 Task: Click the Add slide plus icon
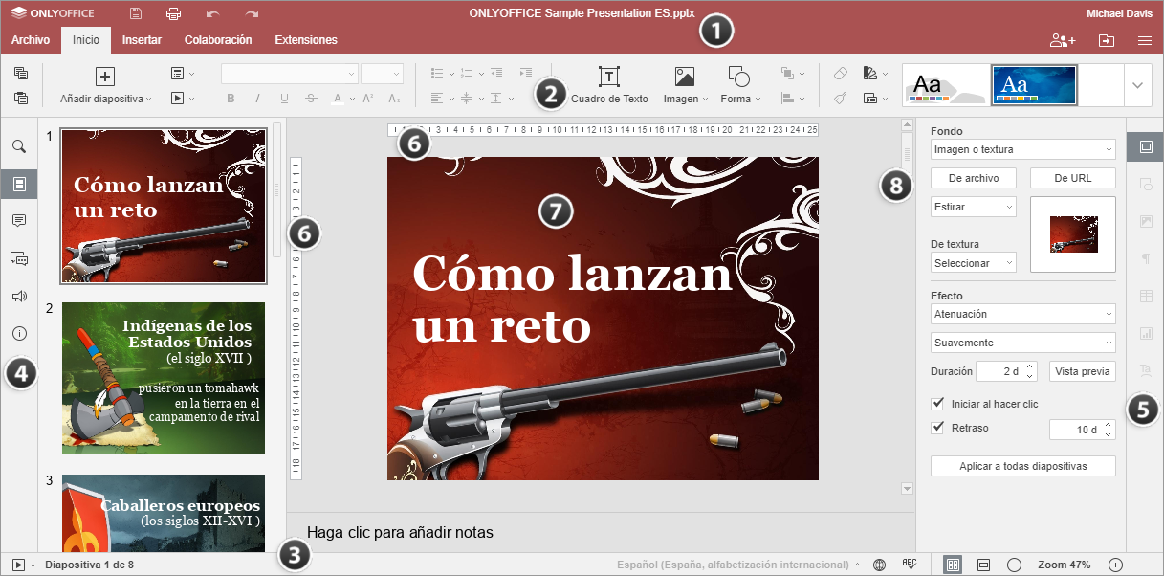(x=105, y=77)
